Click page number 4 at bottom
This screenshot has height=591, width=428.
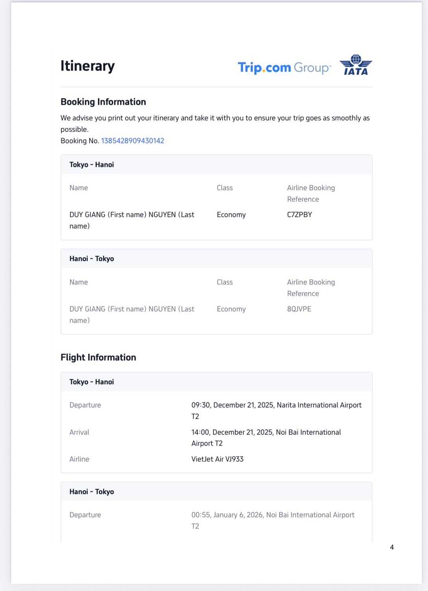click(392, 547)
